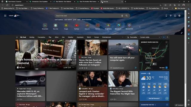
Task: Switch feed to grid layout view
Action: [164, 37]
